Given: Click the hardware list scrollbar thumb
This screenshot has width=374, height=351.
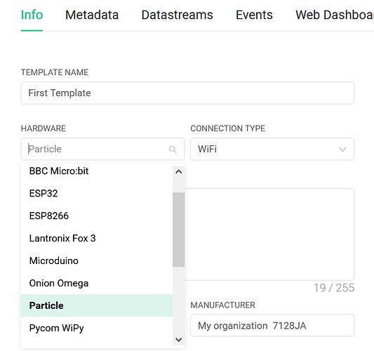Looking at the screenshot, I should click(179, 230).
